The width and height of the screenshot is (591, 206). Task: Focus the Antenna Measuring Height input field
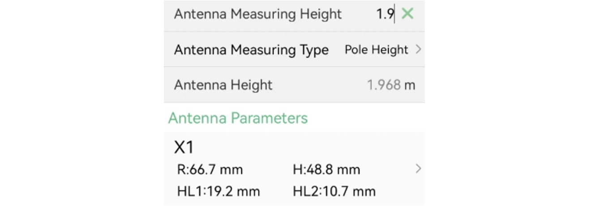point(367,14)
